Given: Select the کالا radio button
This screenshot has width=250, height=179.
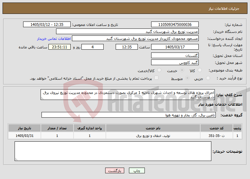Looking at the screenshot, I should click(x=200, y=70).
